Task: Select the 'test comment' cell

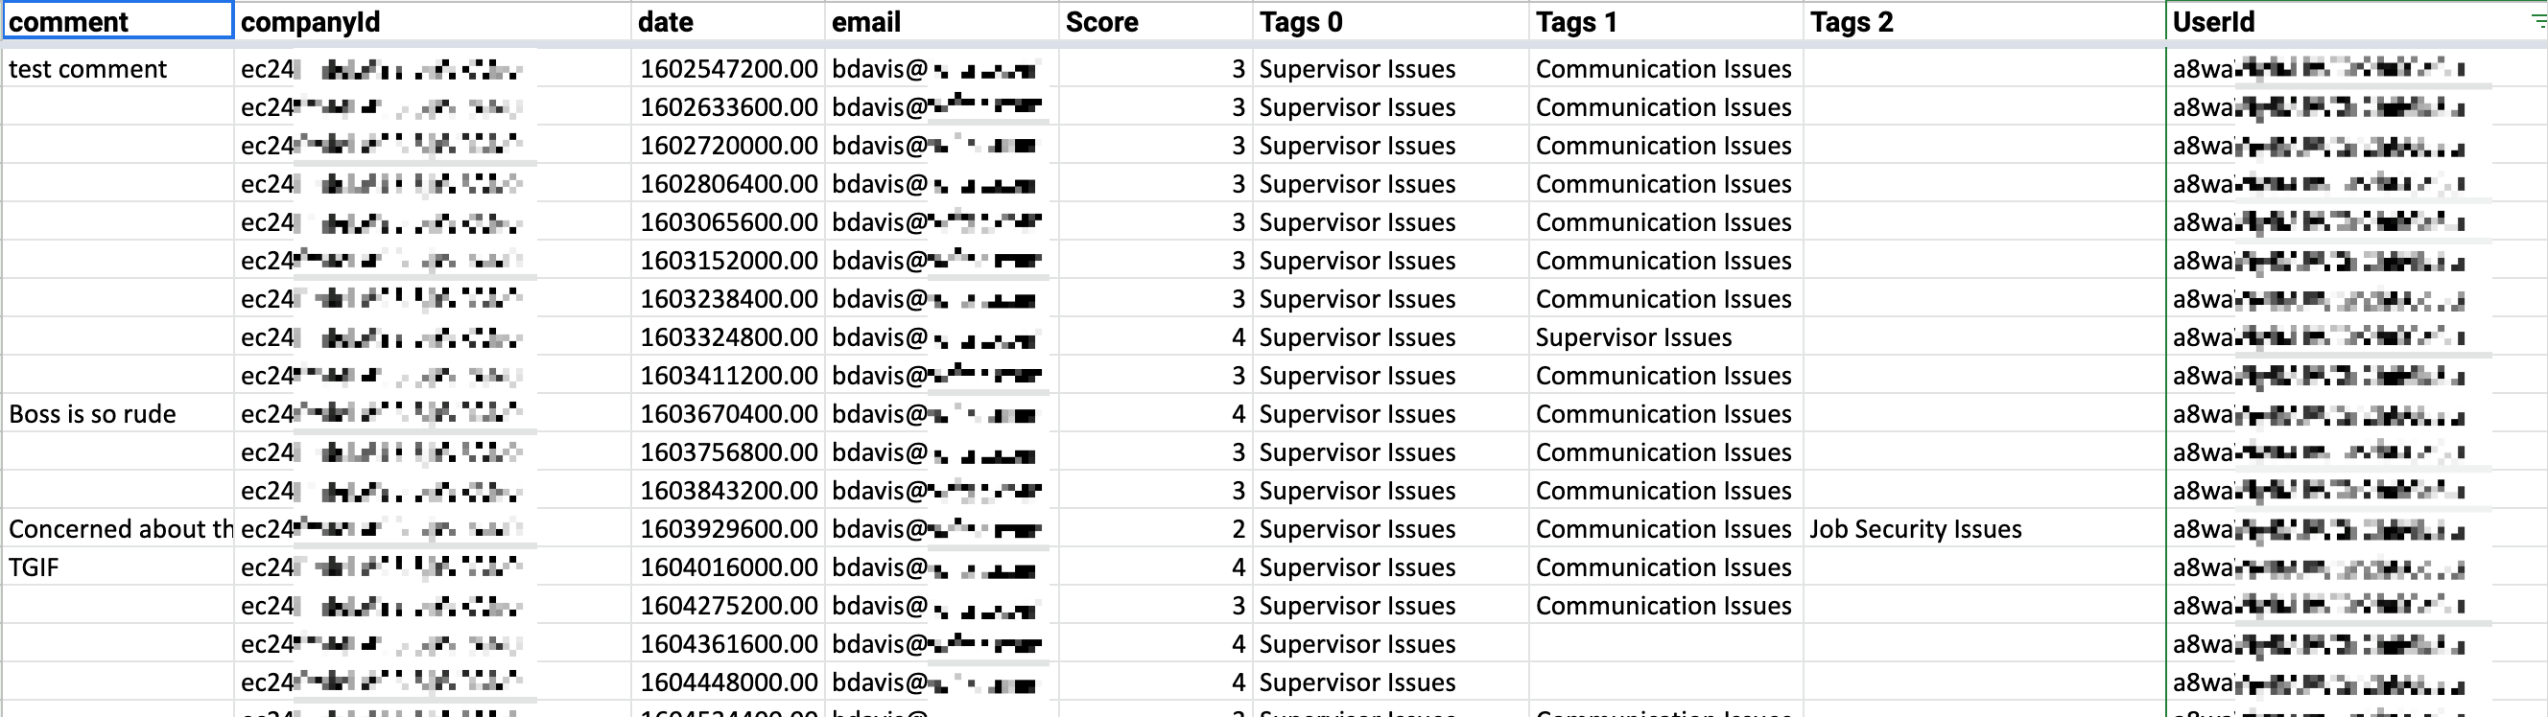Action: point(118,68)
